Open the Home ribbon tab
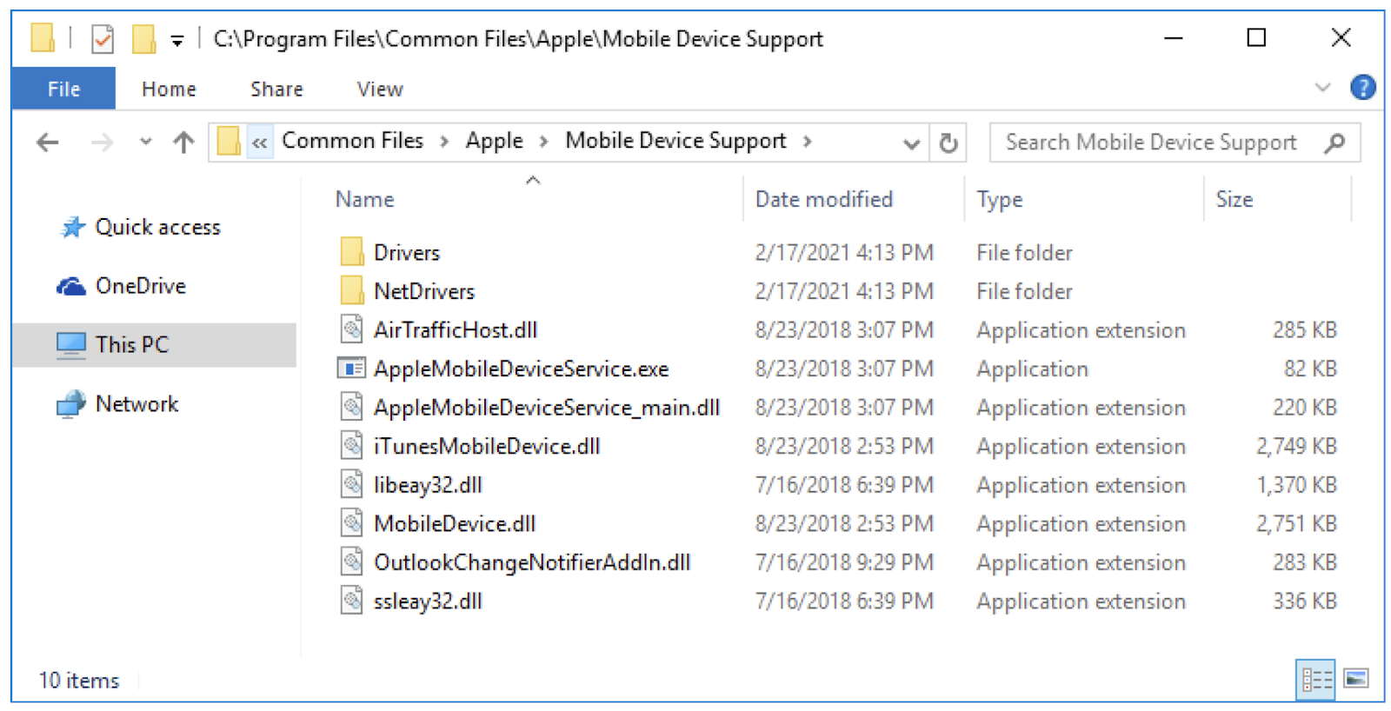The image size is (1391, 711). (168, 88)
